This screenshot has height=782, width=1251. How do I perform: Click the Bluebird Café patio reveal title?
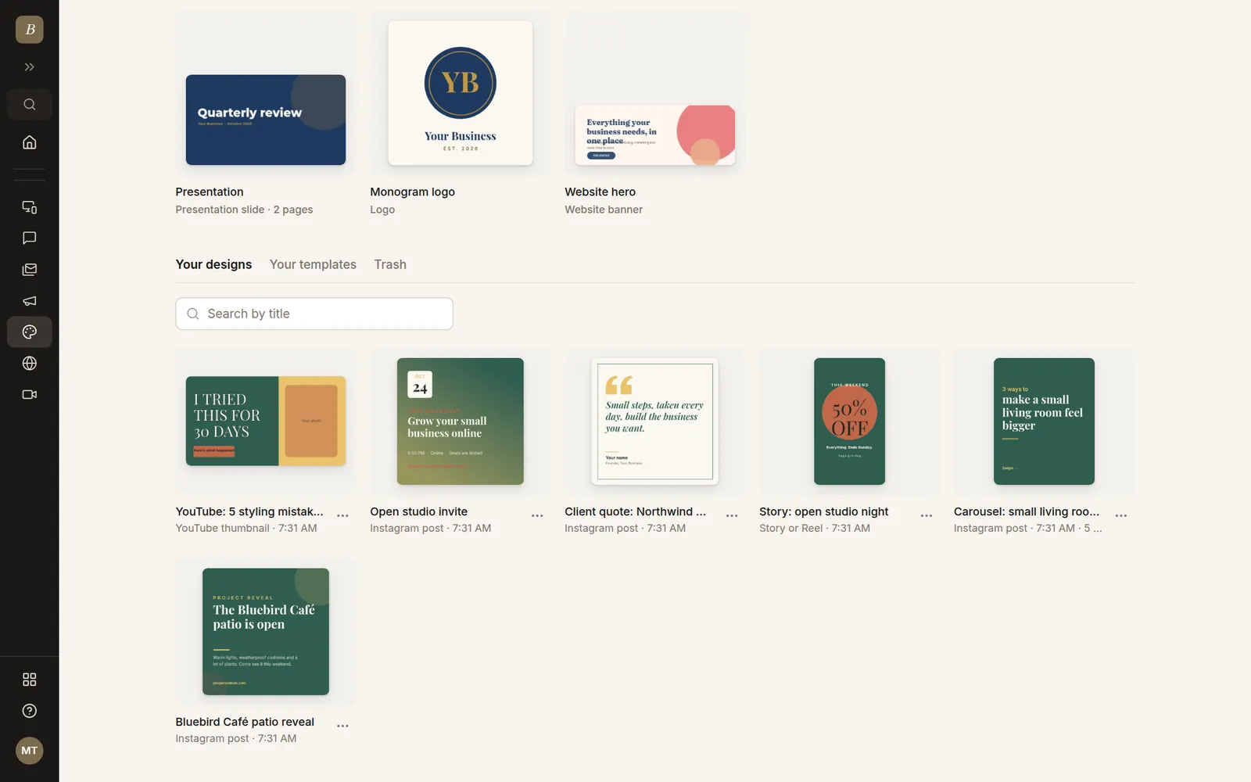pyautogui.click(x=245, y=722)
